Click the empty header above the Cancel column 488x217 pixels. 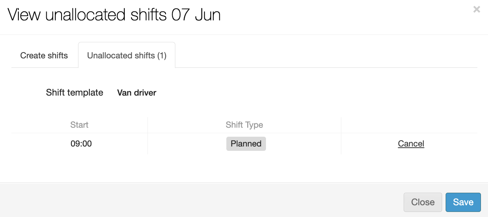[409, 125]
